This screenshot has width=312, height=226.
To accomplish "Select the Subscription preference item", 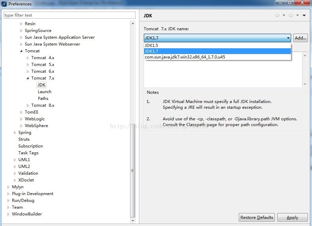I will coord(31,146).
